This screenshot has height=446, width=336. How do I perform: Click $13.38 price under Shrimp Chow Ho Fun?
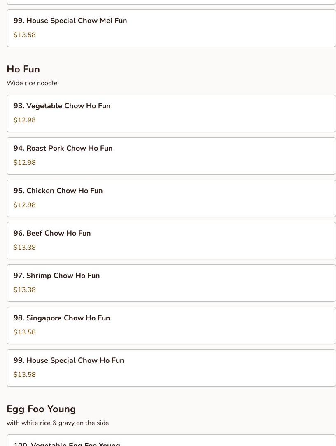click(x=25, y=290)
